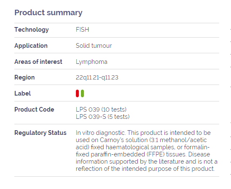
Task: Select the Region row label
Action: click(x=24, y=77)
